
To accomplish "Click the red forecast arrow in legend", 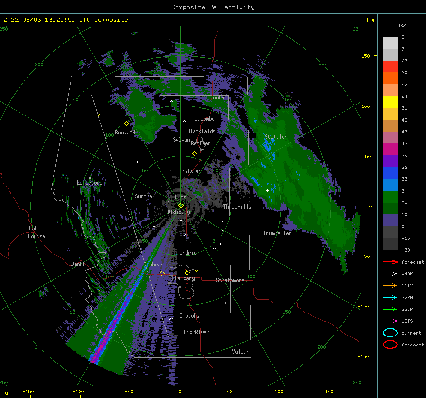I will 390,262.
